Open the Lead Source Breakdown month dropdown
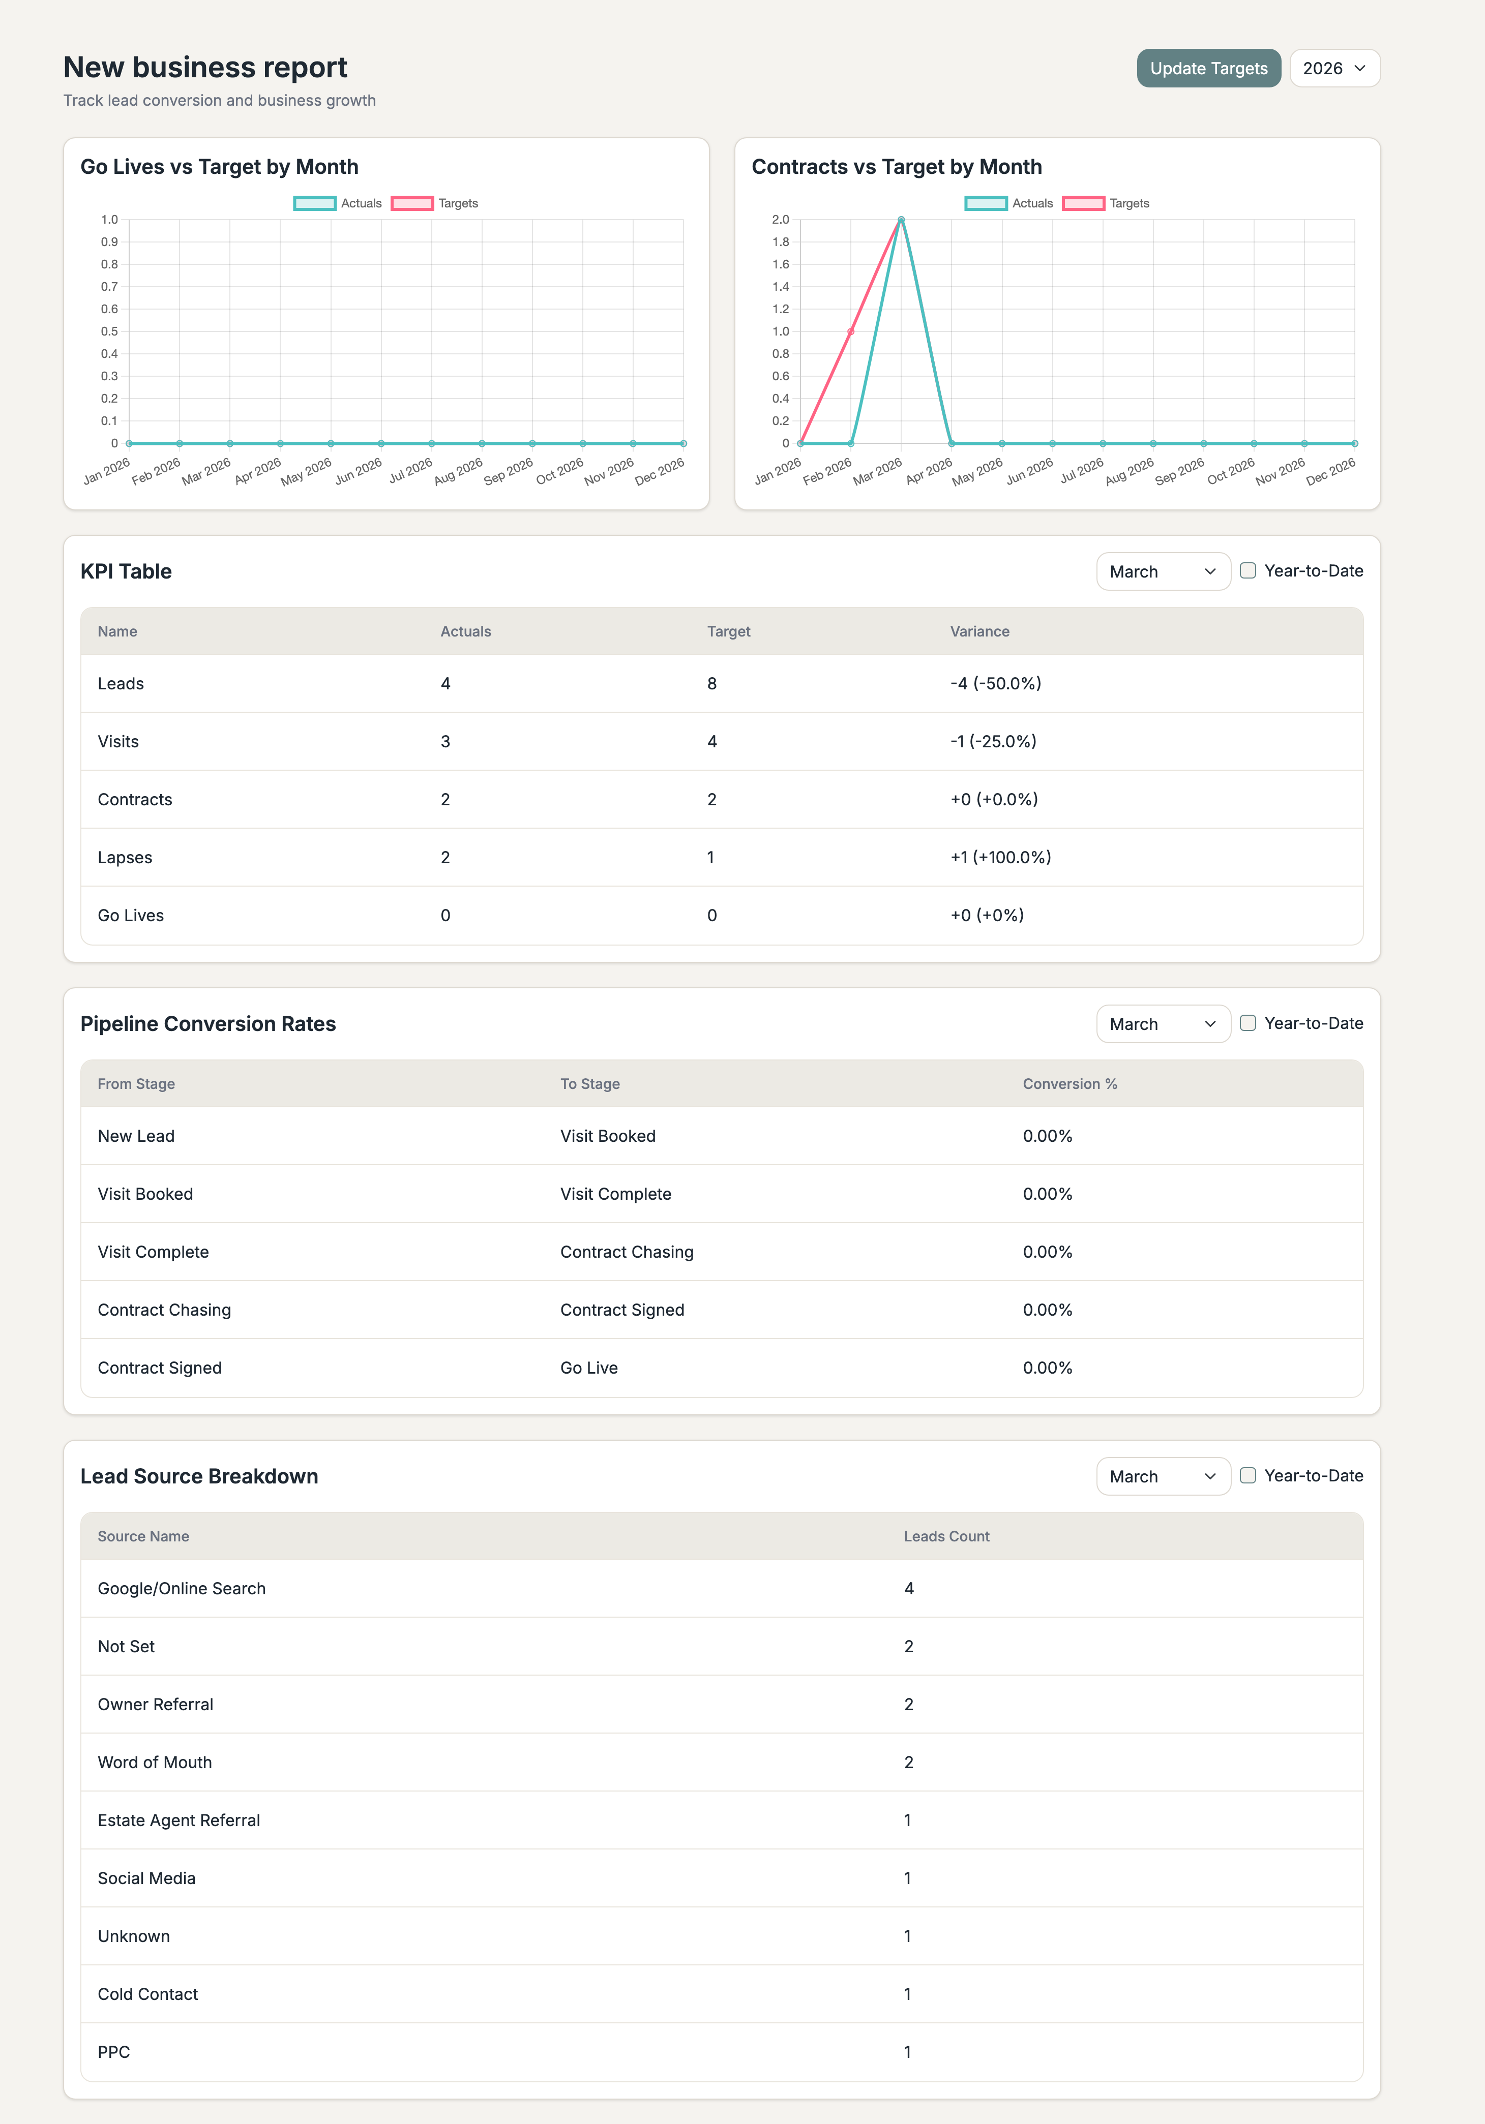 point(1162,1475)
